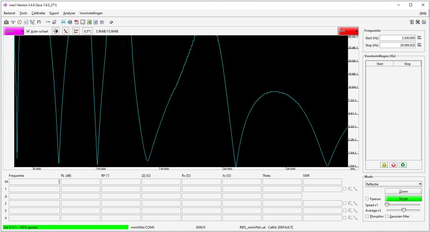430x232 pixels.
Task: Open the CAL calibration toolbar icon
Action: click(48, 22)
